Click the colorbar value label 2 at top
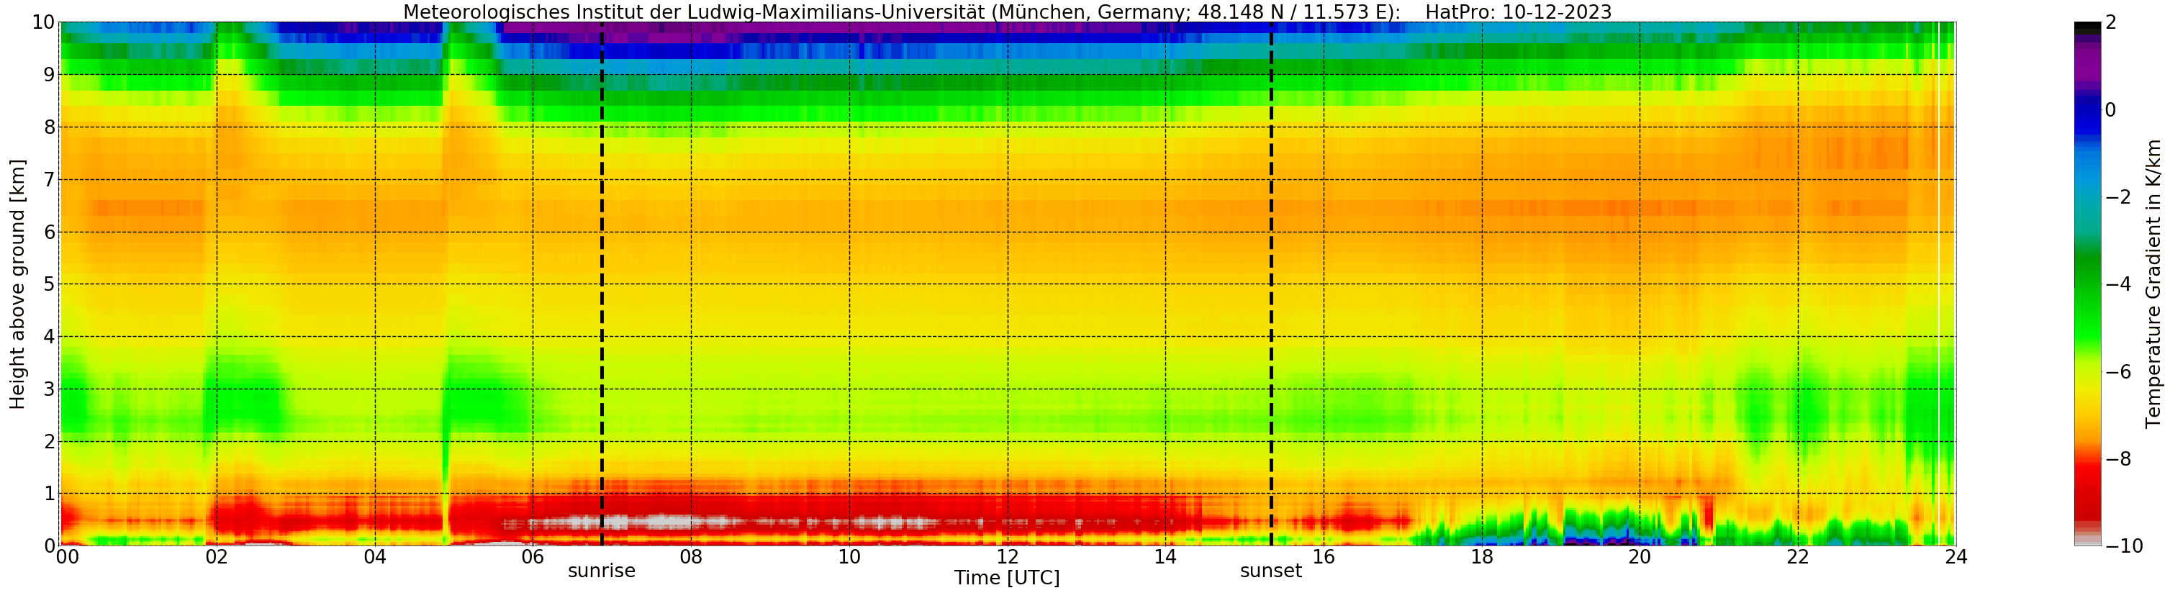 click(2110, 23)
